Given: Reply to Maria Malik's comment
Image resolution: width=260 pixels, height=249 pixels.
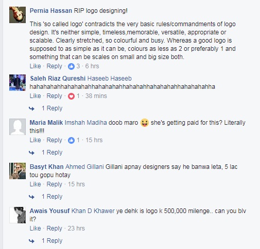Looking at the screenshot, I should (x=54, y=140).
